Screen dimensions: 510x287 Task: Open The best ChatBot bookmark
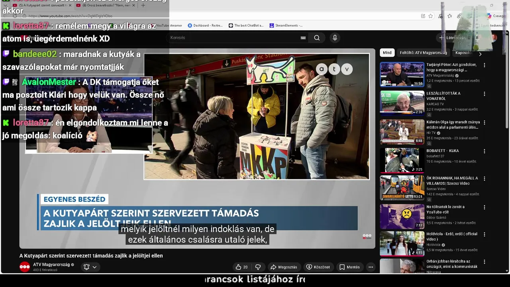point(246,26)
